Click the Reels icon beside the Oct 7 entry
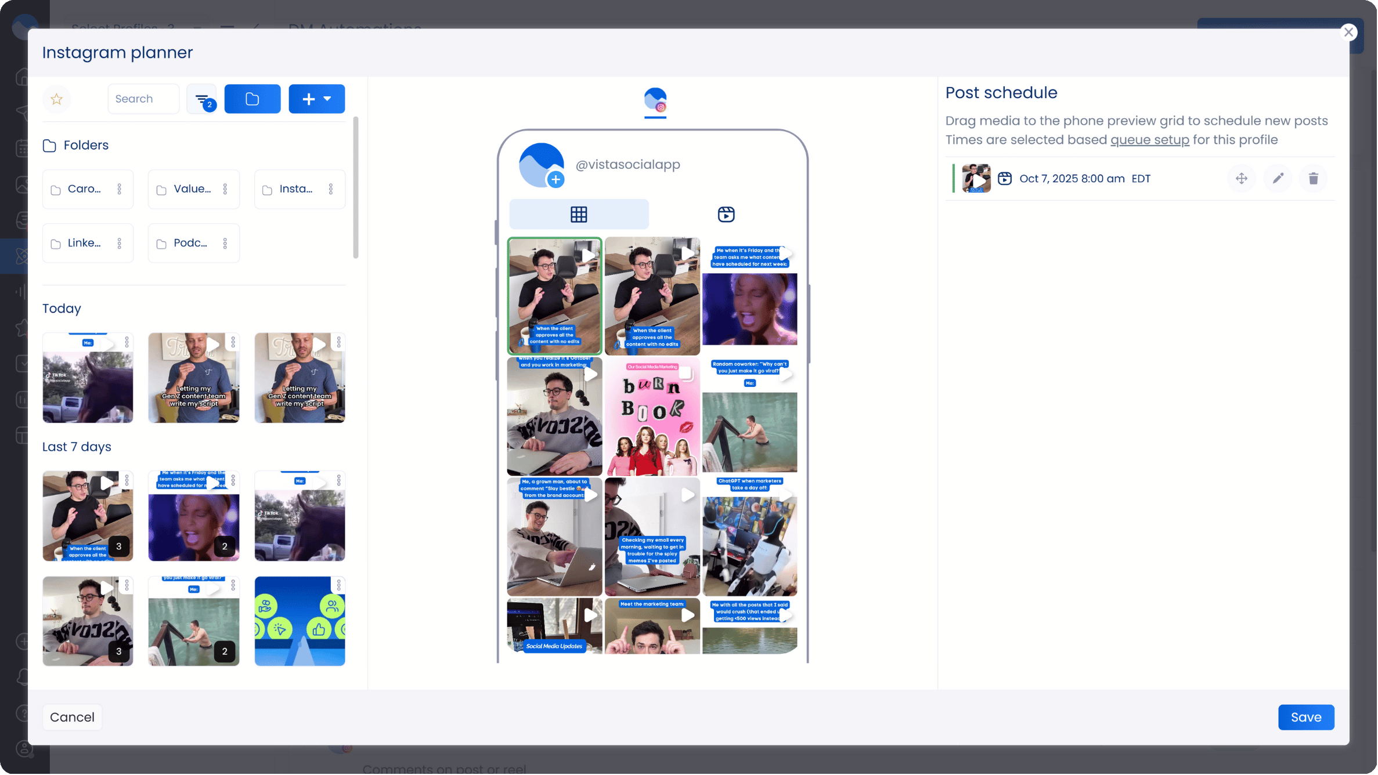The height and width of the screenshot is (775, 1378). [x=1005, y=178]
